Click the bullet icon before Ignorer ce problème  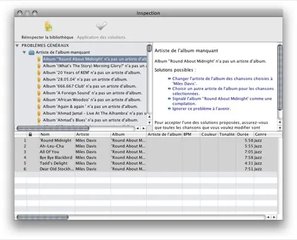point(169,108)
